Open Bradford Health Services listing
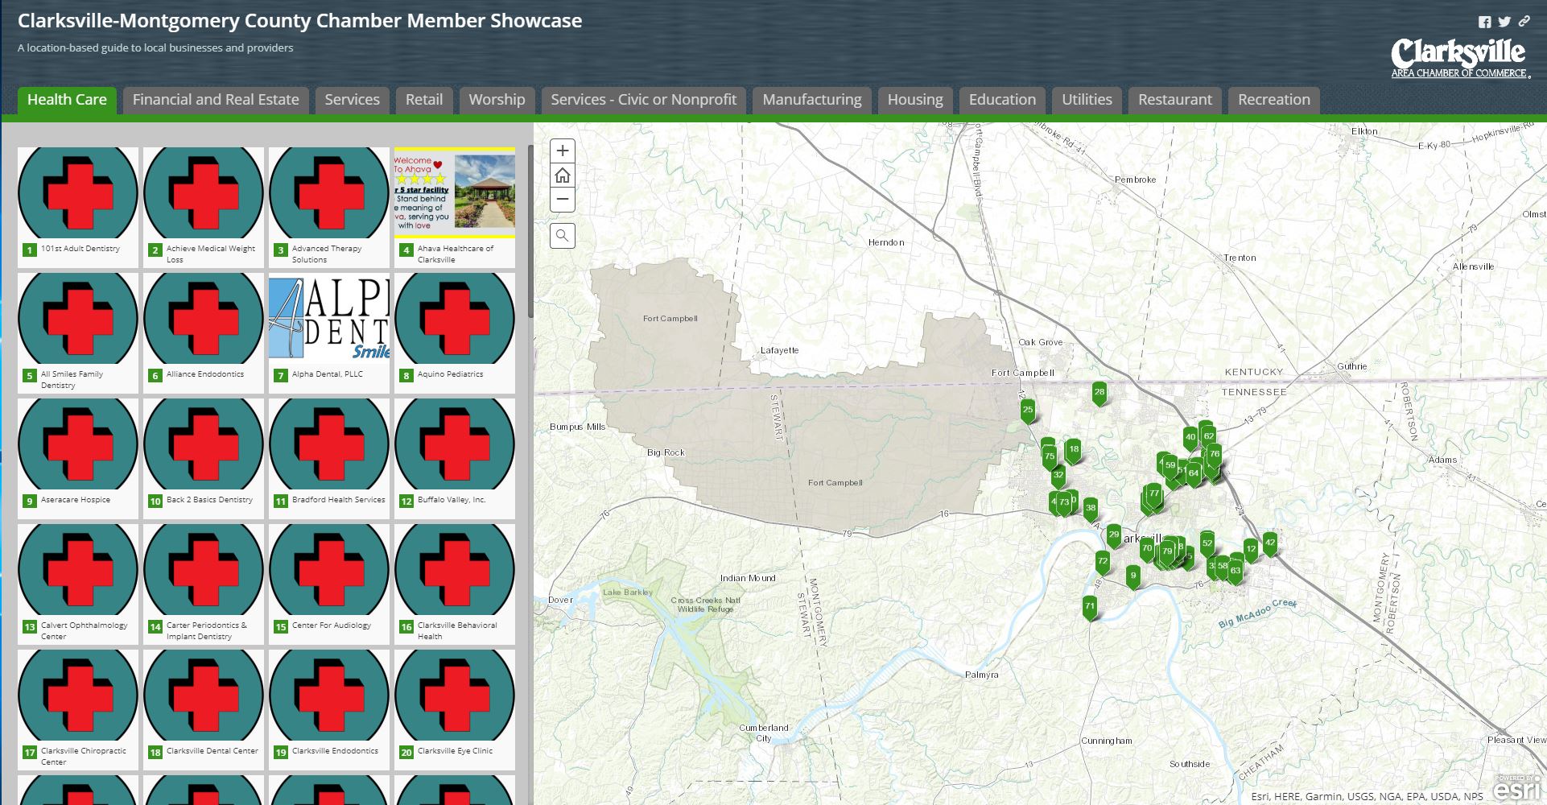Image resolution: width=1547 pixels, height=805 pixels. point(329,459)
